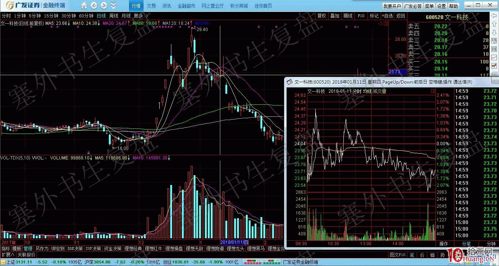
Task: Switch to the 行情 tab
Action: pos(136,6)
